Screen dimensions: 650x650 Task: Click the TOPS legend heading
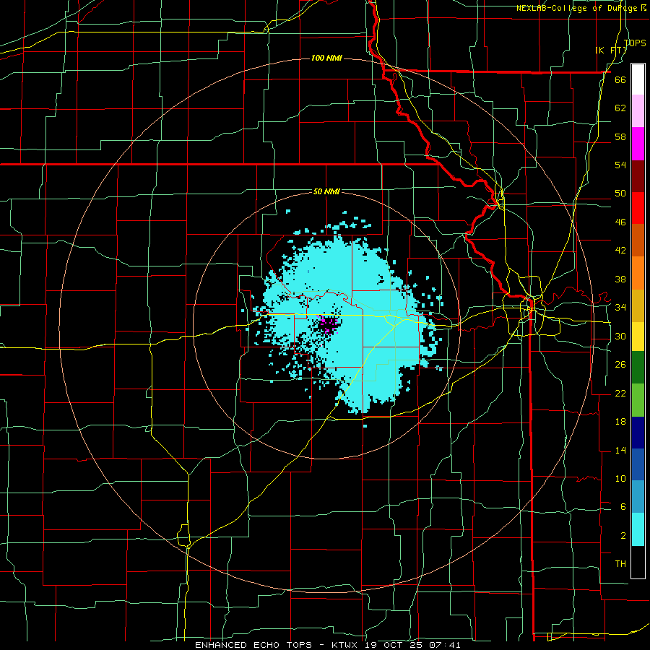click(x=635, y=43)
